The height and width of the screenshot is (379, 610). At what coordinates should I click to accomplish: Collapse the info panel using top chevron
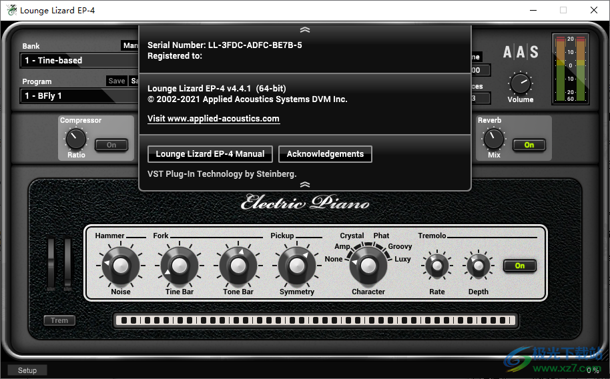coord(305,30)
